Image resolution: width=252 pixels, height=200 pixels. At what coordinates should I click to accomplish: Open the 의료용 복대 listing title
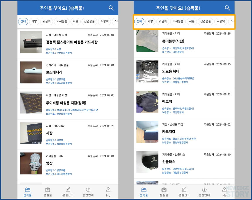(171, 71)
